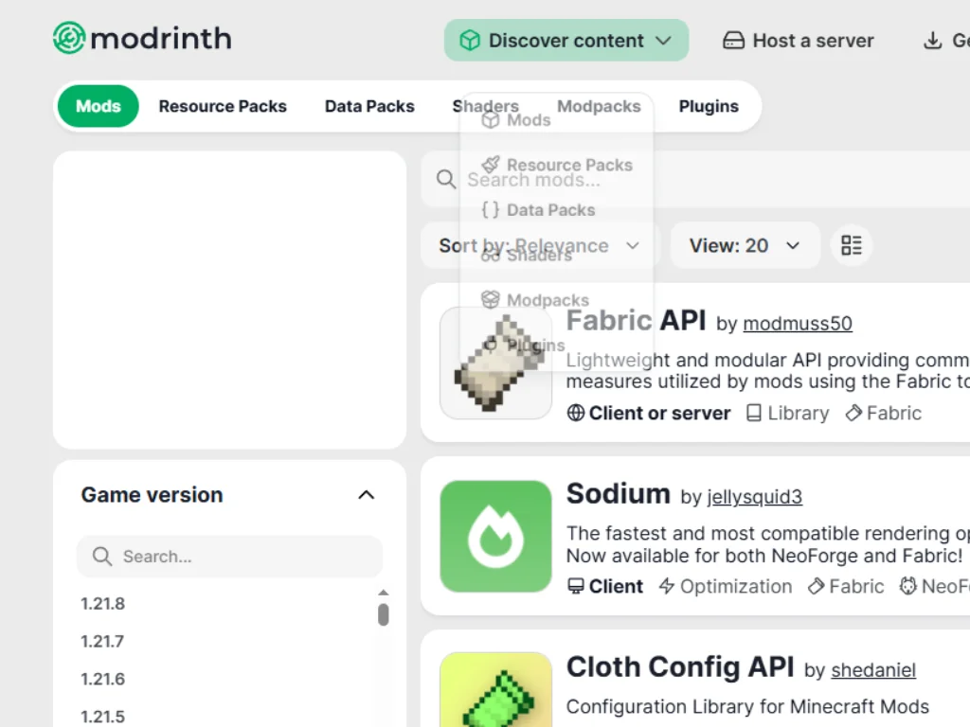Viewport: 970px width, 727px height.
Task: Choose Resource Packs in the Discover content menu
Action: (x=557, y=165)
